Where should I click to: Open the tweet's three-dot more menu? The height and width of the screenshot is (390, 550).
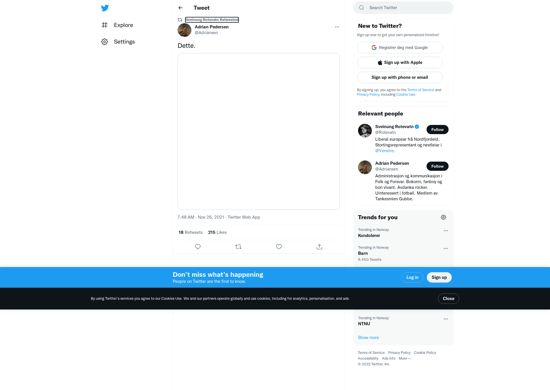click(337, 27)
